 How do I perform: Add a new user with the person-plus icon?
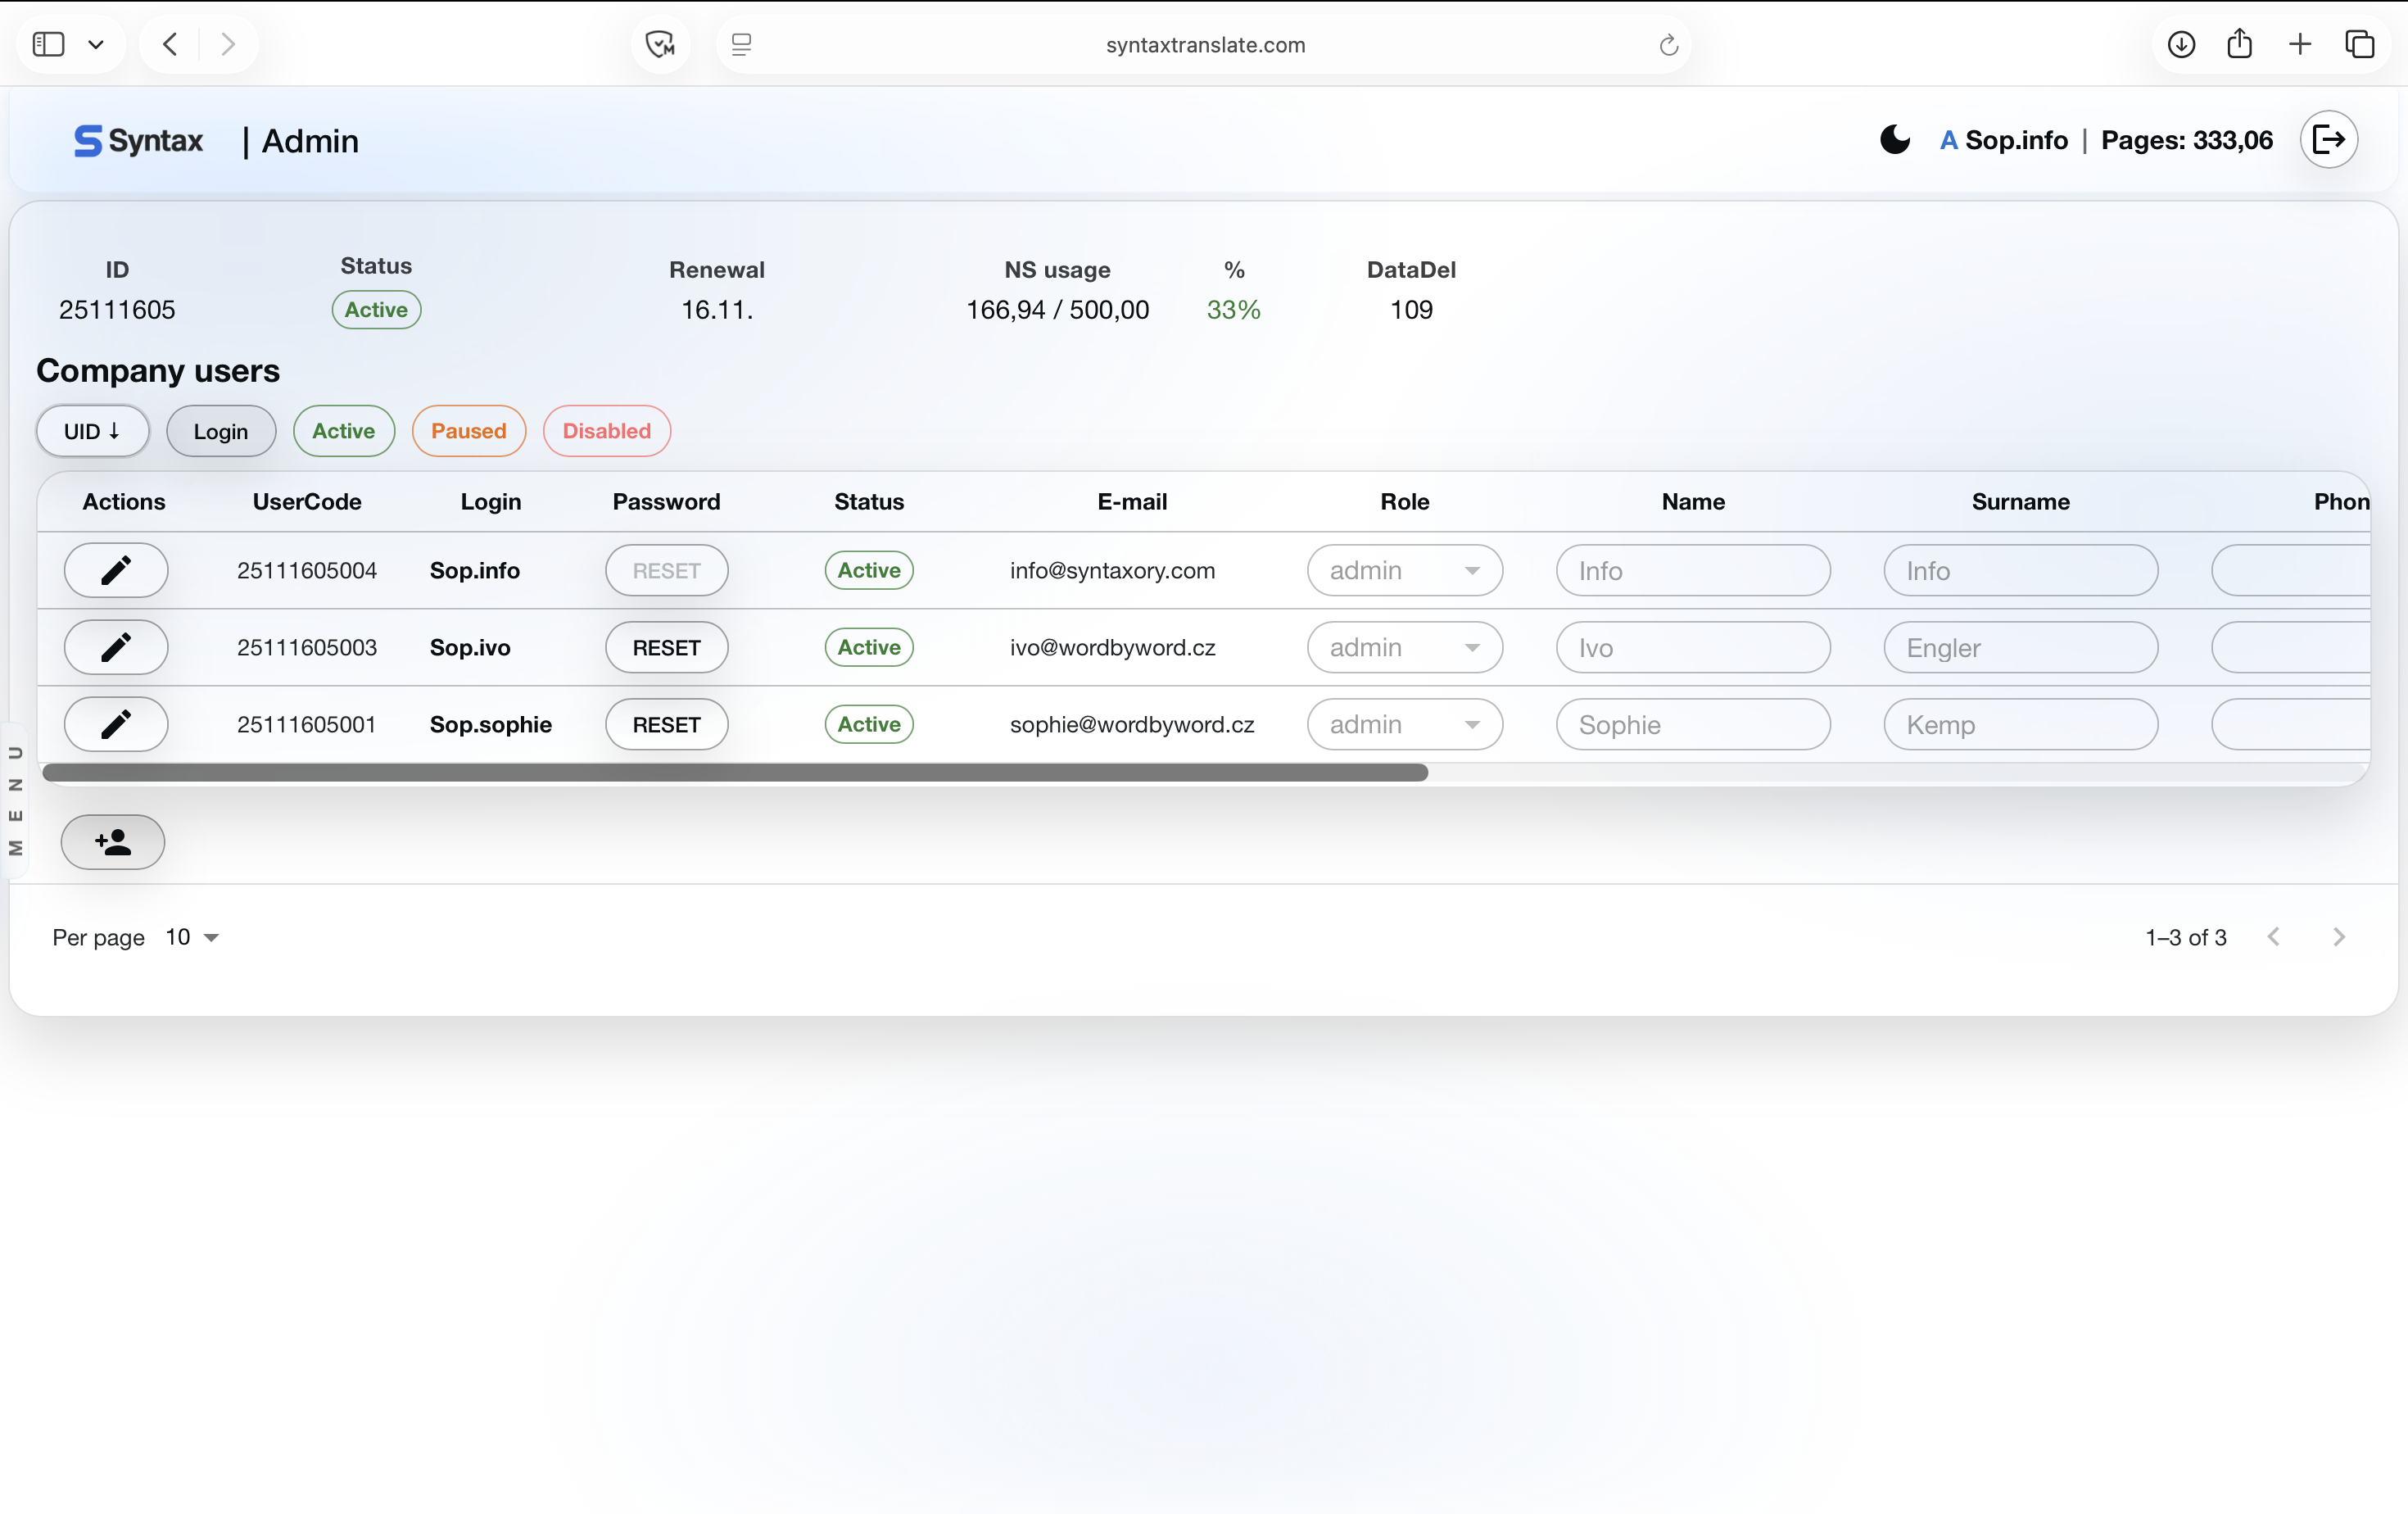click(112, 842)
